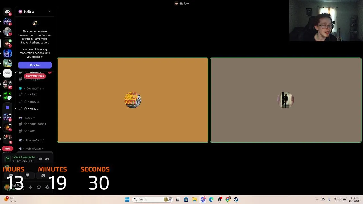Open Microsoft Edge from taskbar
Image resolution: width=363 pixels, height=204 pixels.
(211, 199)
